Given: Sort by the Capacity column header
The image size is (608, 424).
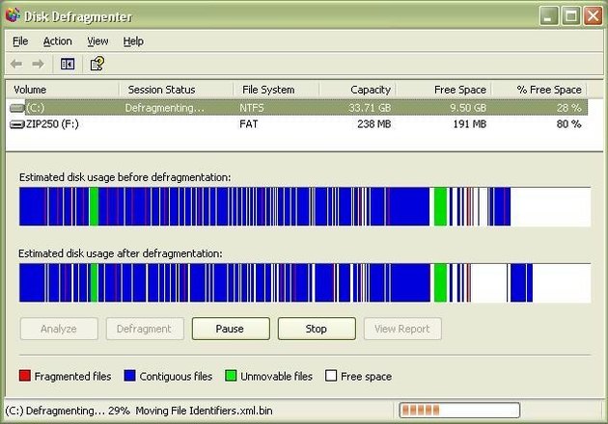Looking at the screenshot, I should (357, 90).
